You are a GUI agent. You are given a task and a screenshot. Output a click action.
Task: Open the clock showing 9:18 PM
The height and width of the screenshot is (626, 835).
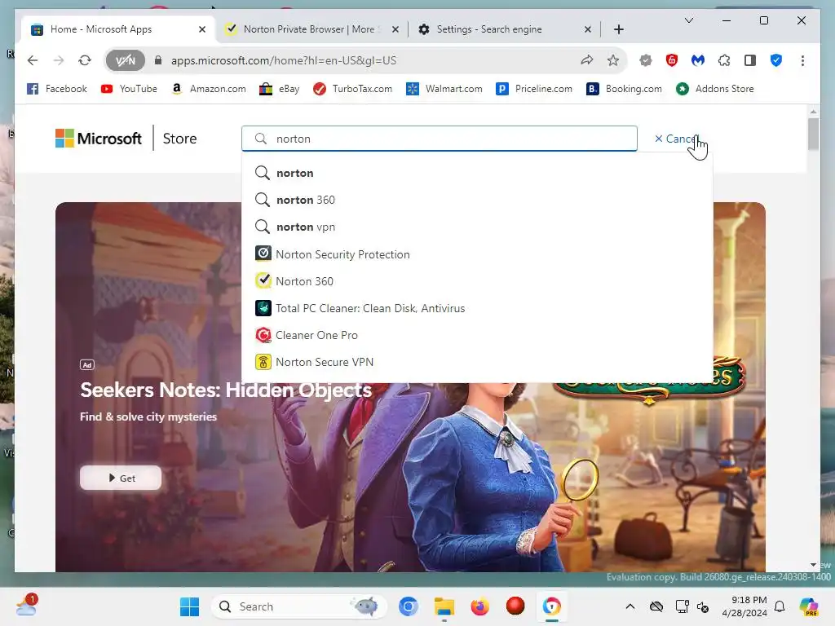[x=744, y=606]
